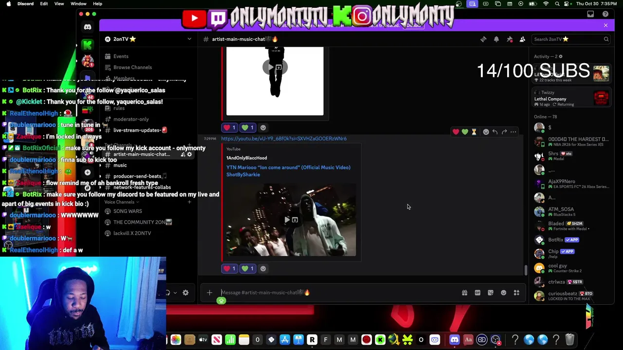Open YTN Mariooo video title link

[x=288, y=171]
